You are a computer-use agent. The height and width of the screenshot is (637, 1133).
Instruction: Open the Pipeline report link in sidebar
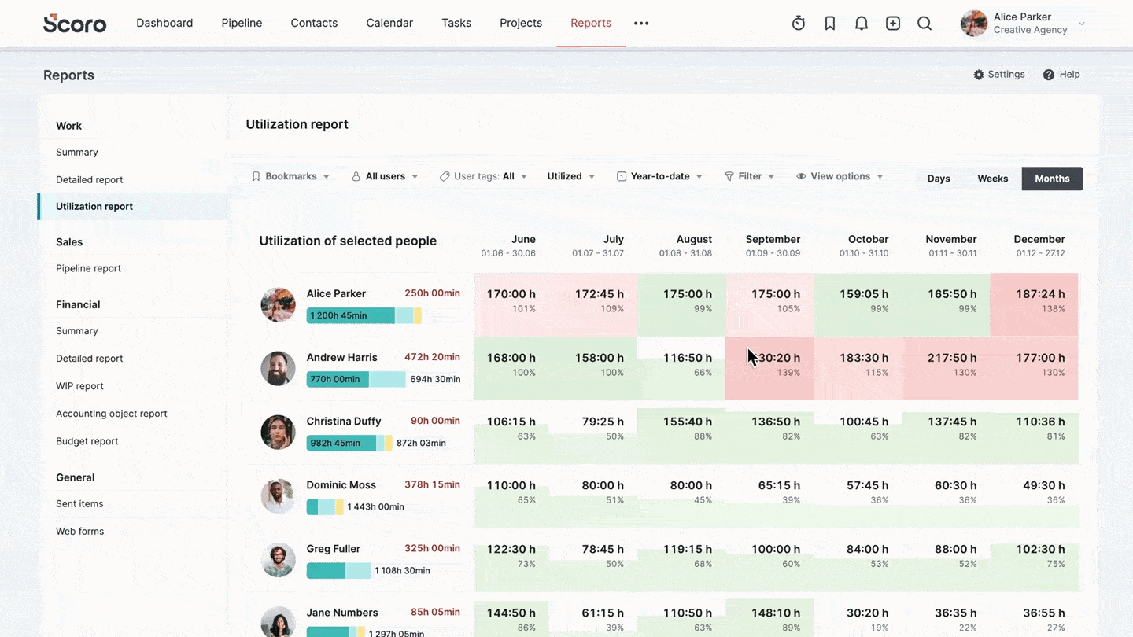coord(88,268)
